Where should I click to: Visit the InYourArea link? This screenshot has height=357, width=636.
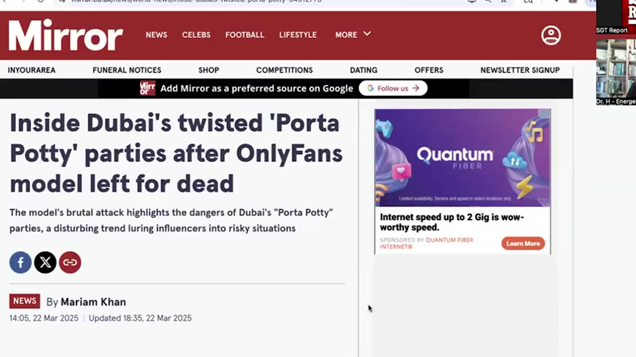pos(31,70)
